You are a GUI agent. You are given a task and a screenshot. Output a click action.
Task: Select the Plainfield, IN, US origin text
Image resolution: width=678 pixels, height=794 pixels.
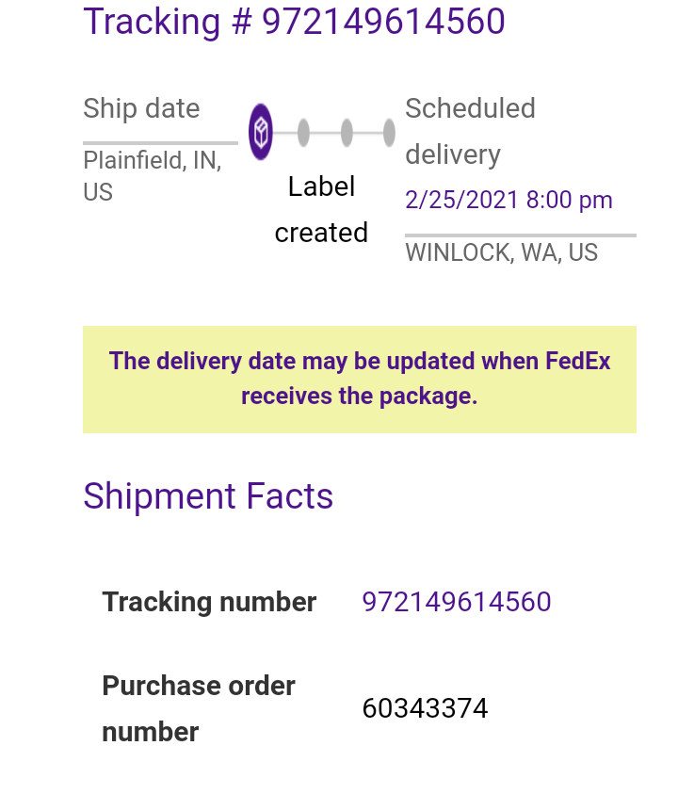152,176
